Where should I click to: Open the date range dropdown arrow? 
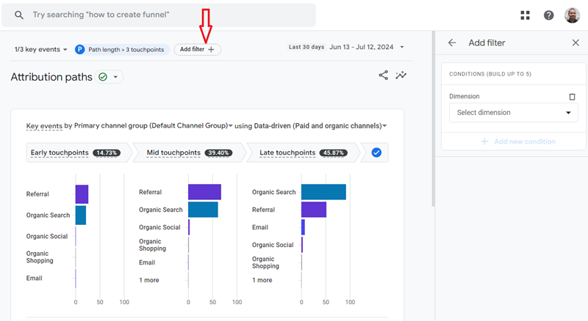[402, 47]
